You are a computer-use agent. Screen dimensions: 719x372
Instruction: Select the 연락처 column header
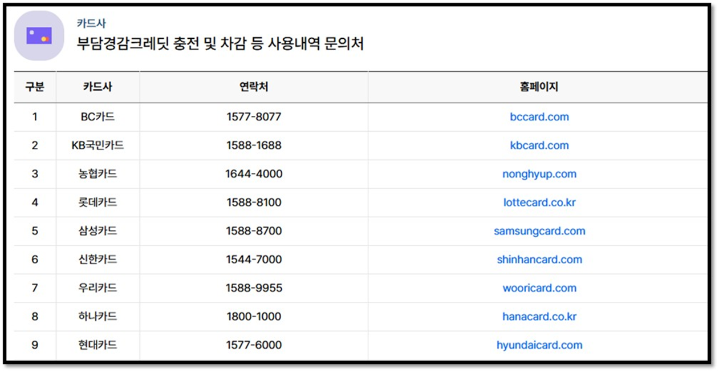254,87
